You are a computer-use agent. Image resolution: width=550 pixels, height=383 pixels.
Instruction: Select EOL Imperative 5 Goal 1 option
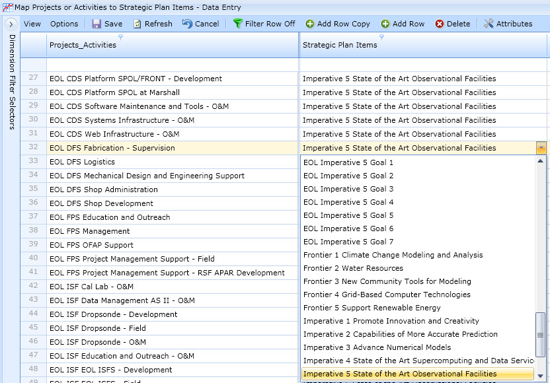tap(417, 162)
